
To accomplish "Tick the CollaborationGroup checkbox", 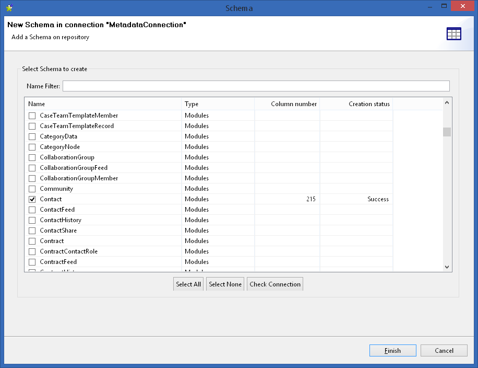I will click(x=32, y=157).
